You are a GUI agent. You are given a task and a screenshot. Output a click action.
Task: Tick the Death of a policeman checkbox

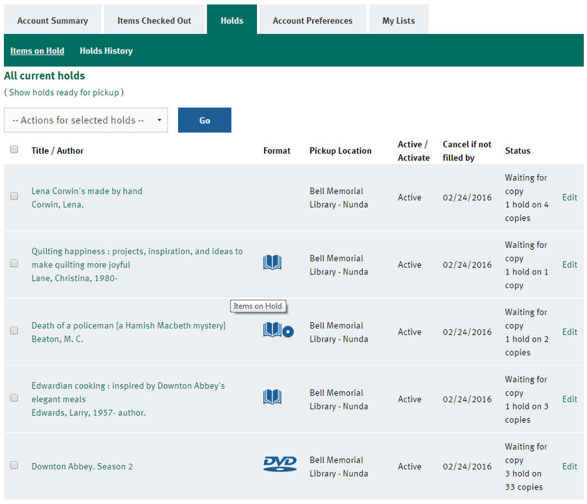[x=14, y=331]
